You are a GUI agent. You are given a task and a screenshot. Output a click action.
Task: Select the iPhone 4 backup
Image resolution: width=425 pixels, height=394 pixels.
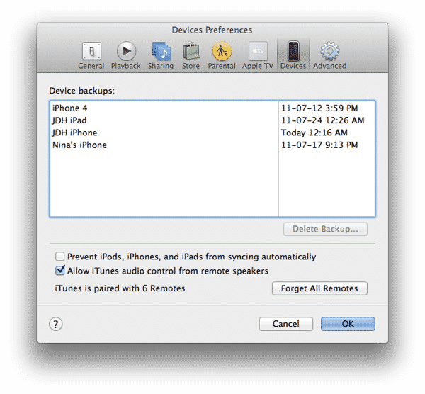pyautogui.click(x=70, y=108)
